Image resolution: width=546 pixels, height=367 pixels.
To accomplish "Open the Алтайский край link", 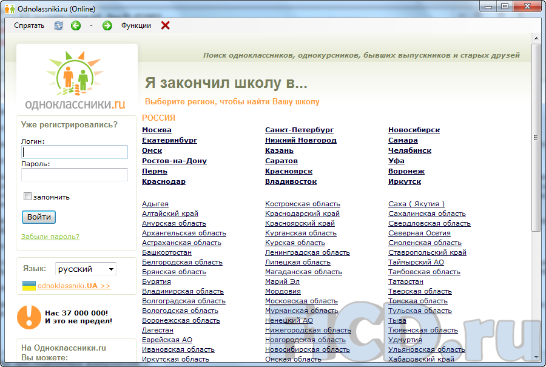I will pyautogui.click(x=170, y=214).
